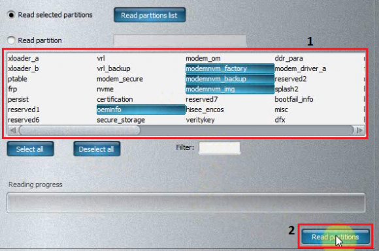This screenshot has width=379, height=251.
Task: Focus the Filter input field
Action: click(x=220, y=147)
